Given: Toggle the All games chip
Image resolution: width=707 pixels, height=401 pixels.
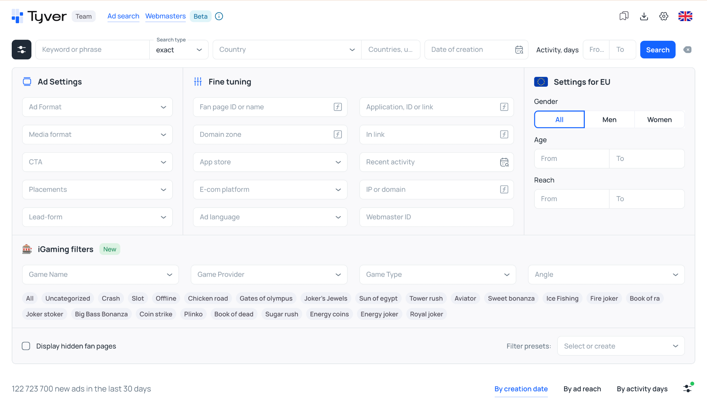Looking at the screenshot, I should pyautogui.click(x=30, y=298).
